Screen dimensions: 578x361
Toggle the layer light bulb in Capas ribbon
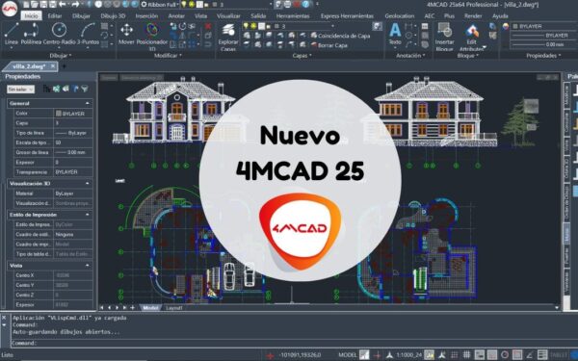pos(246,26)
